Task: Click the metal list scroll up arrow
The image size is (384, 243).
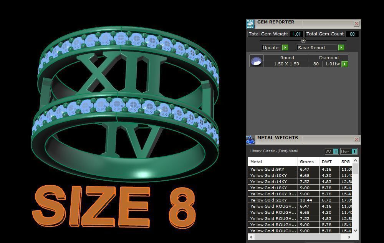Action: pos(355,160)
